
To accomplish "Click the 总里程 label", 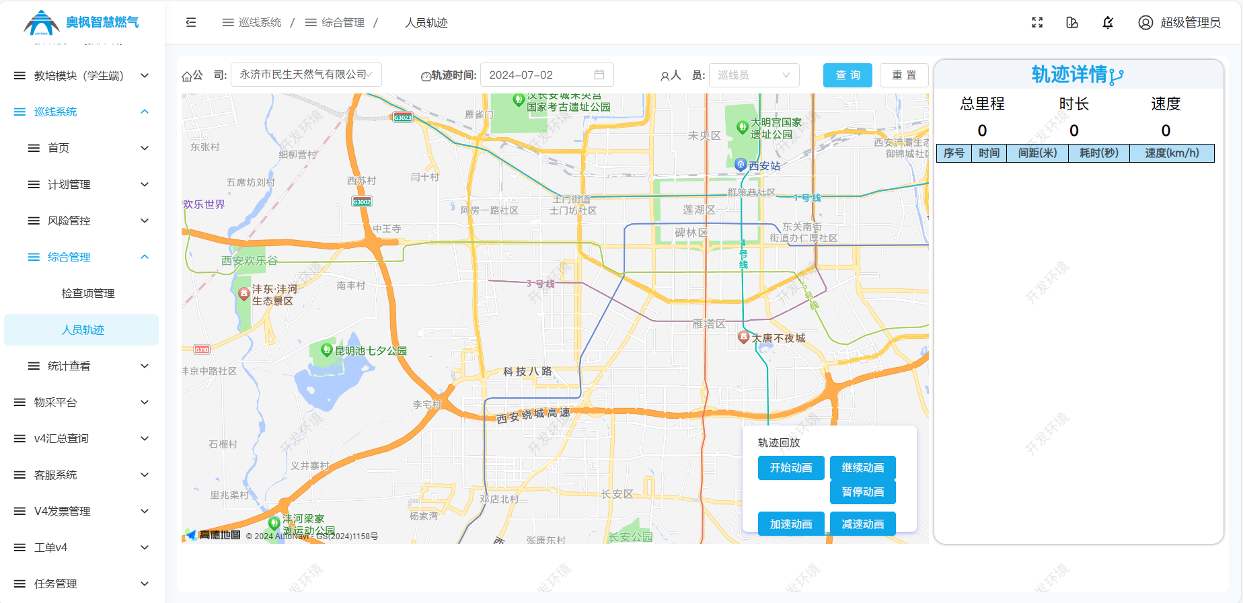I will 982,104.
